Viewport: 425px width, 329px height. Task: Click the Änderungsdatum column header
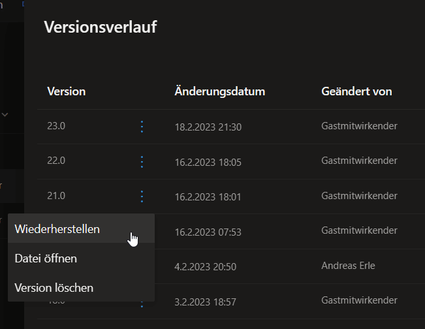click(x=220, y=91)
